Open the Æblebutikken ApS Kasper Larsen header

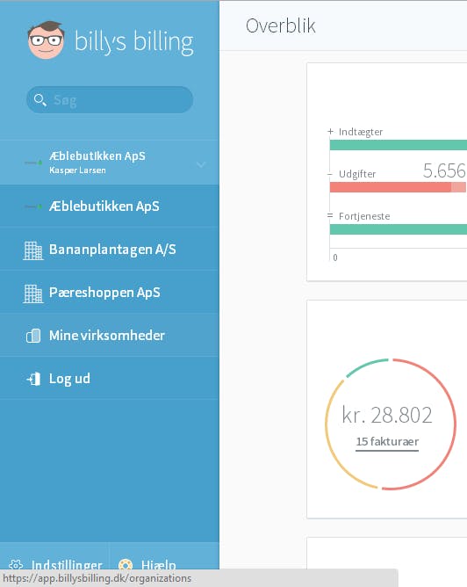(x=110, y=163)
